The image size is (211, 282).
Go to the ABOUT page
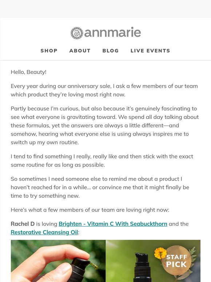tap(80, 51)
